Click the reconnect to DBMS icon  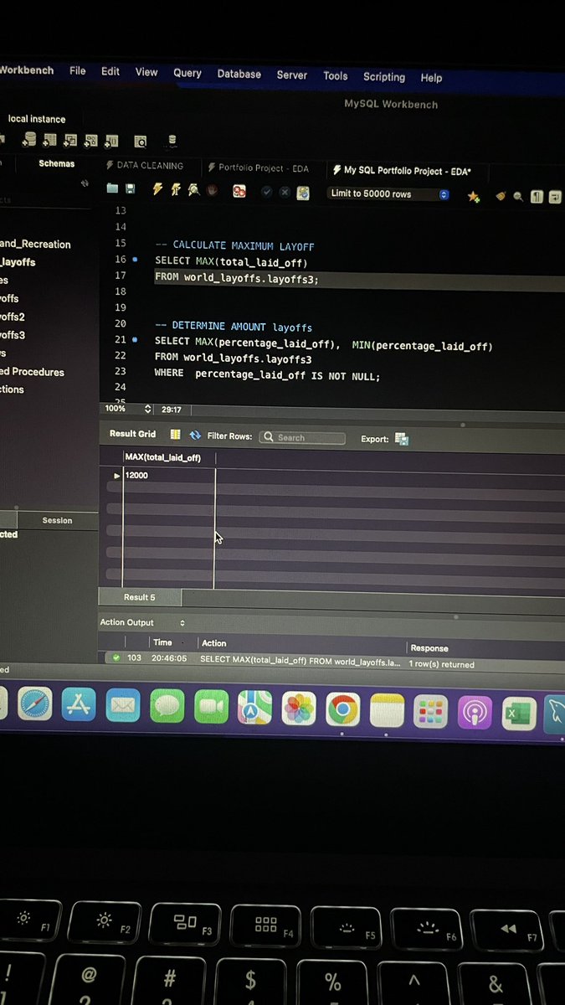click(172, 141)
